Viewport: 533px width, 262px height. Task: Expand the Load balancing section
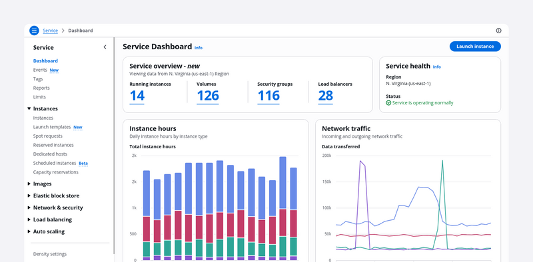coord(29,219)
